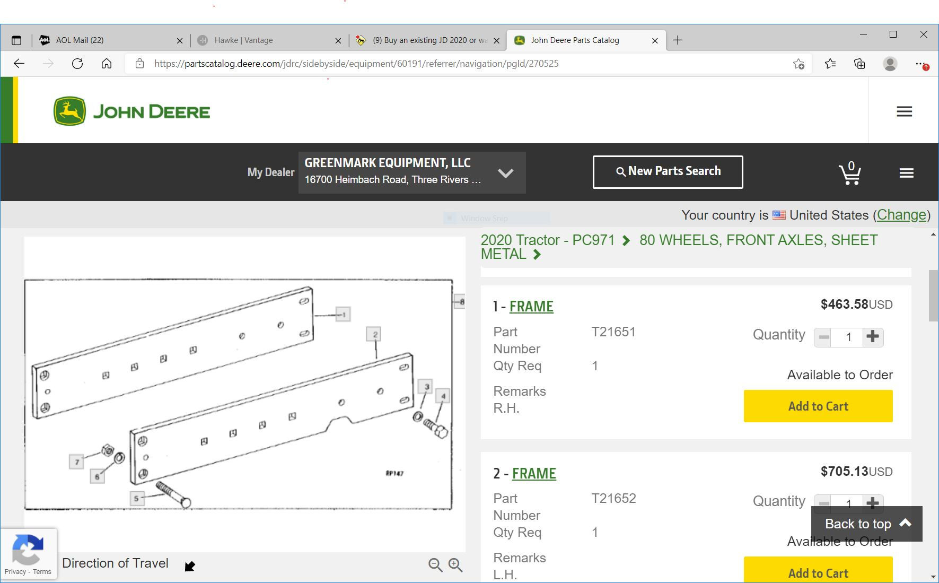Click the parts list scroll up arrow
The height and width of the screenshot is (583, 939).
click(933, 234)
